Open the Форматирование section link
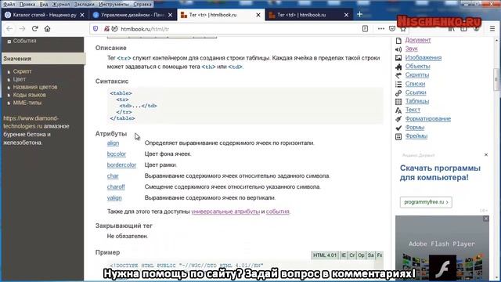This screenshot has width=501, height=282. 428,118
